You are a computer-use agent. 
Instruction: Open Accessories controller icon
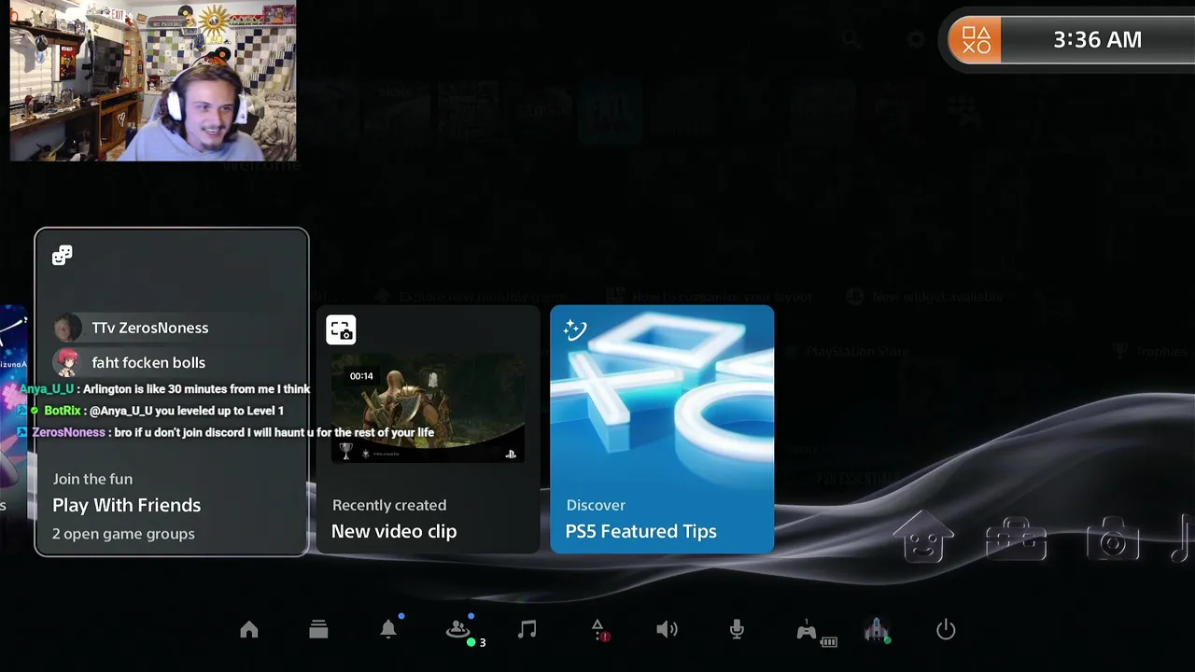tap(807, 630)
